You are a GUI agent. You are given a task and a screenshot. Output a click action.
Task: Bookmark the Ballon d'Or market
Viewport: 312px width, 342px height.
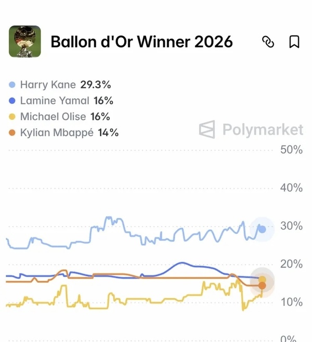(294, 42)
